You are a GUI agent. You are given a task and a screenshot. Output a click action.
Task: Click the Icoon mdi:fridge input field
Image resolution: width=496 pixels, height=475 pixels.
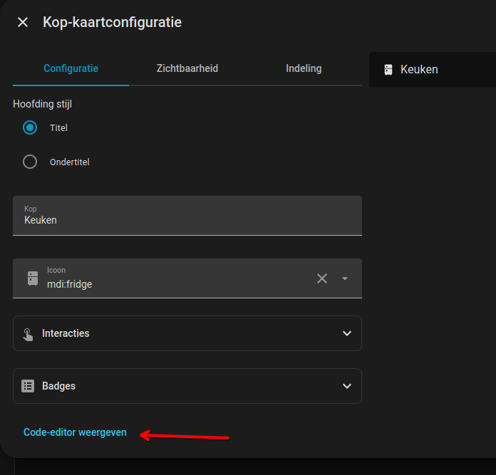tap(178, 283)
